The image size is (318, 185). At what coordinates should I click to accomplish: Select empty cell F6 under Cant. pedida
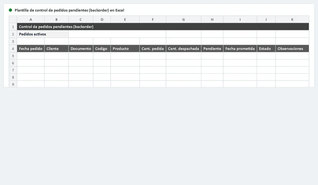153,63
